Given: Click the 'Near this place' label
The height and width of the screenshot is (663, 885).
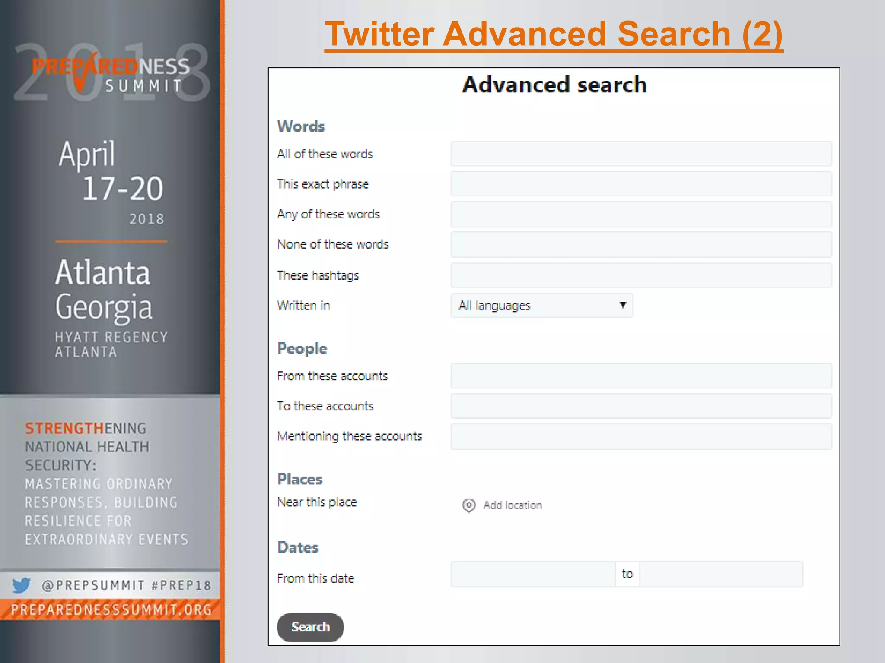Looking at the screenshot, I should click(317, 502).
